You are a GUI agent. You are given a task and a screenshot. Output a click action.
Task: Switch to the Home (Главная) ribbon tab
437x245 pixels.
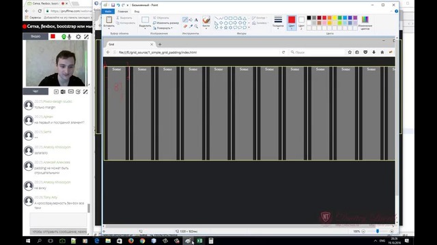click(x=123, y=12)
